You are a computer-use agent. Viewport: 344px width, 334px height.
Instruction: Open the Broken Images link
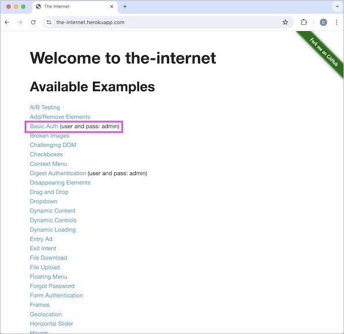(50, 136)
